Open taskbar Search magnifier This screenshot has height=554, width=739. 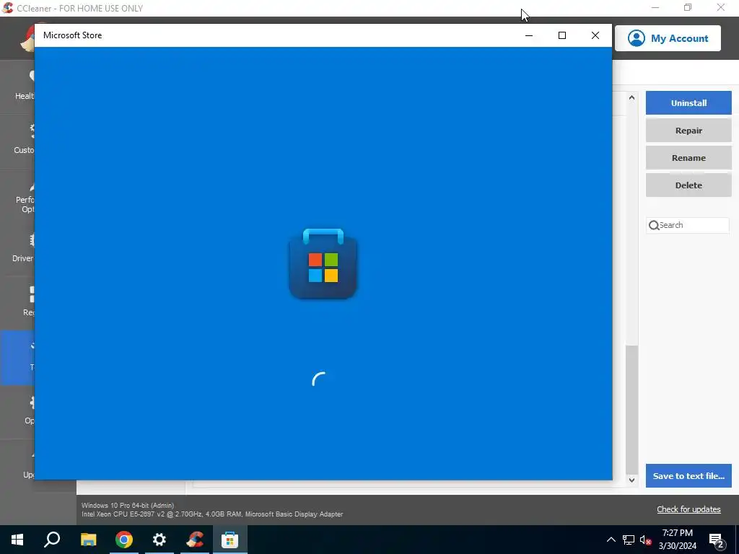pyautogui.click(x=52, y=540)
